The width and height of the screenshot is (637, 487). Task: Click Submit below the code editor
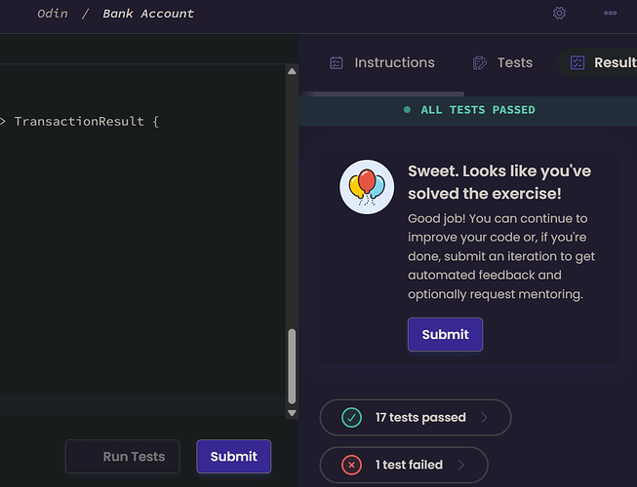pyautogui.click(x=233, y=456)
